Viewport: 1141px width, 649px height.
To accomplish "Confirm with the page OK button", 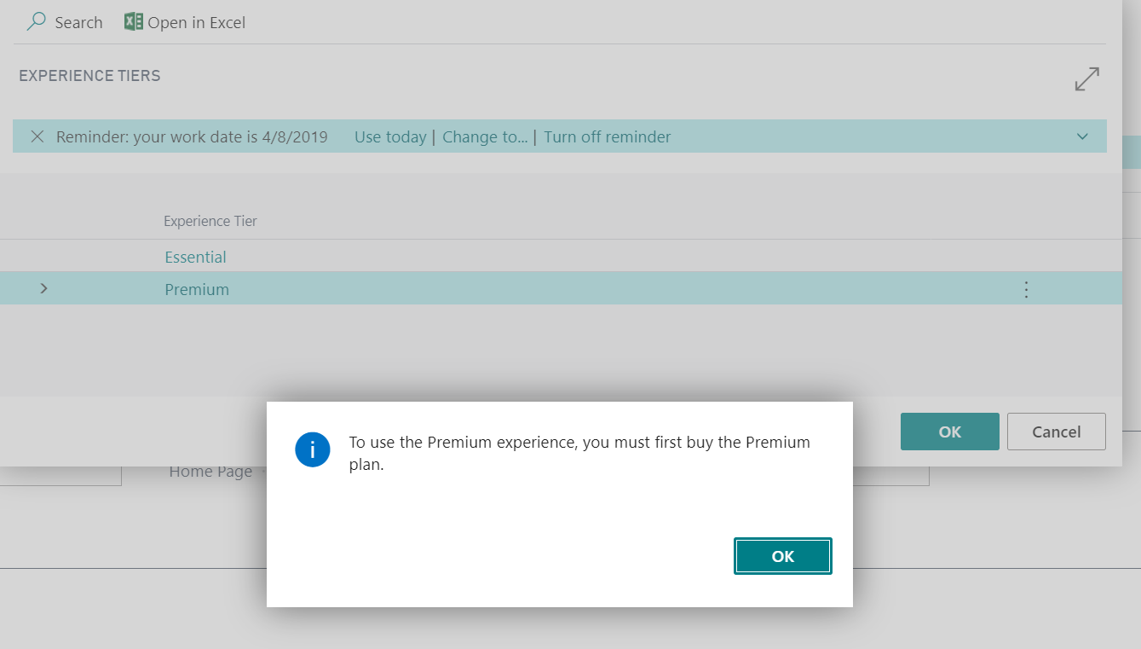I will pos(949,432).
